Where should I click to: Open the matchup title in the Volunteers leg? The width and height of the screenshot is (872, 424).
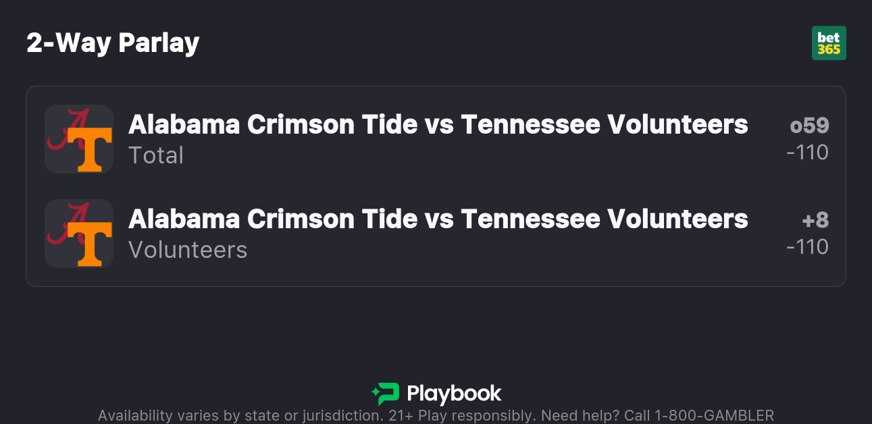click(x=438, y=219)
